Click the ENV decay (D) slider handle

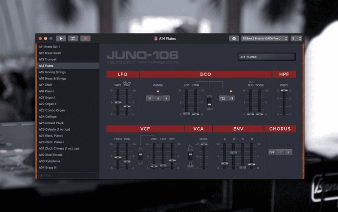click(234, 153)
